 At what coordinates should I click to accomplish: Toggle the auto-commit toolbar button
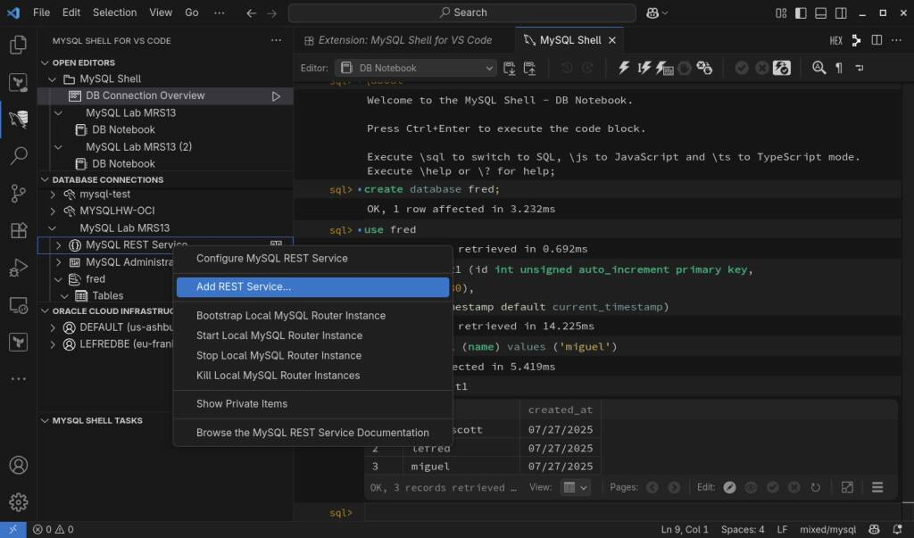pyautogui.click(x=782, y=68)
